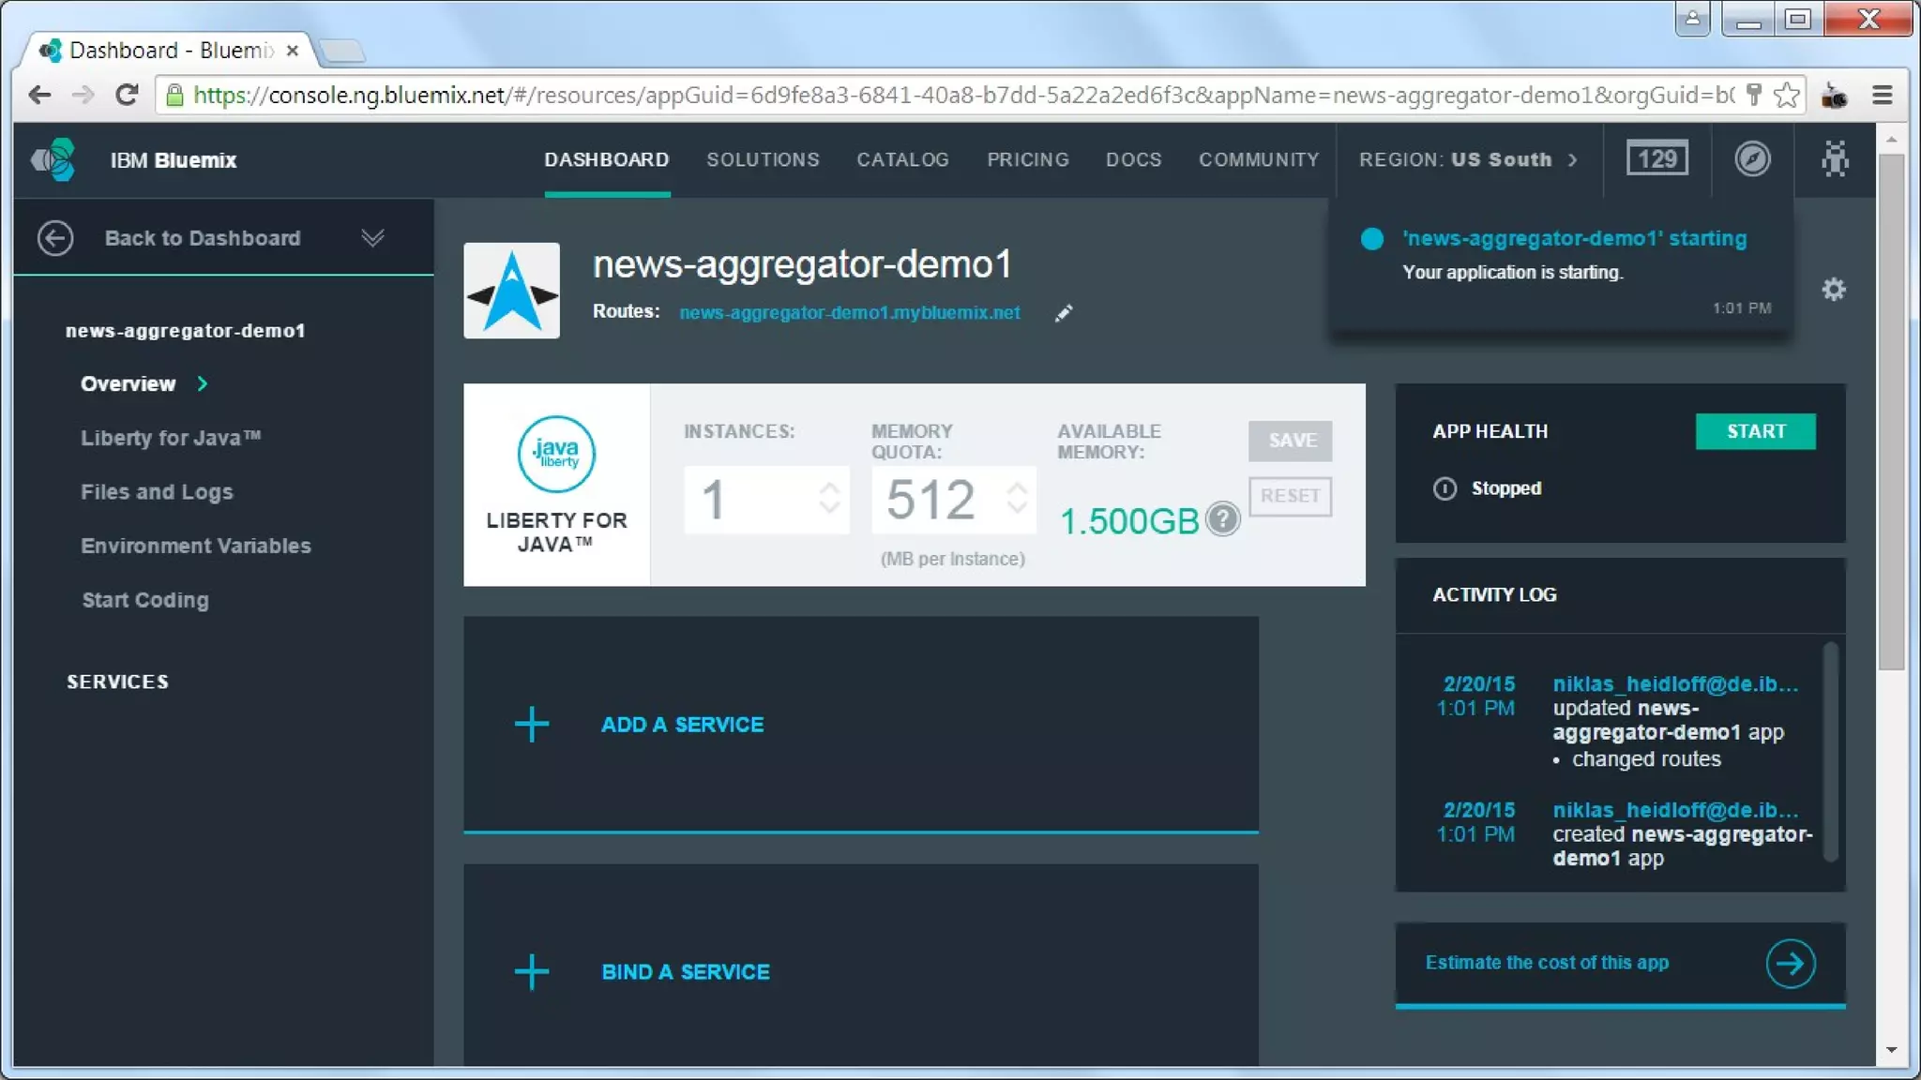
Task: Click the plus icon for Add a Service
Action: pyautogui.click(x=532, y=725)
